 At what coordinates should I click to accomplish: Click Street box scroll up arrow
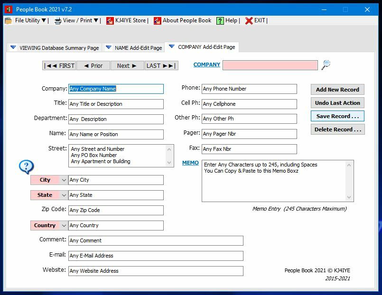tap(169, 149)
